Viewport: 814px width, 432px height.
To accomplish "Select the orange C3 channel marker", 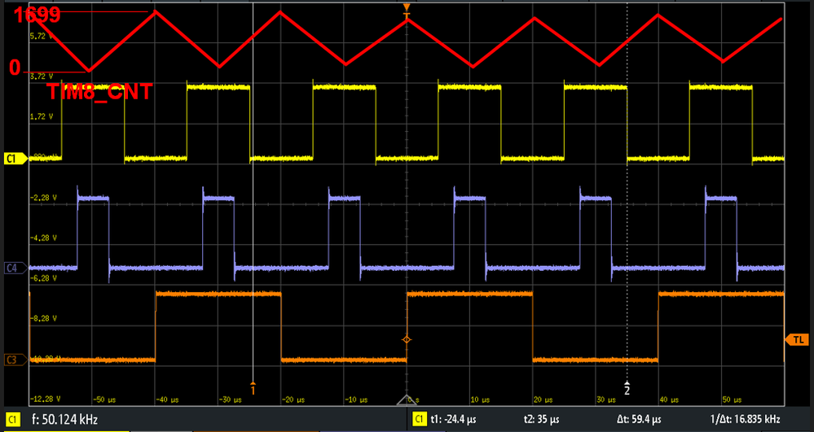I will click(15, 359).
